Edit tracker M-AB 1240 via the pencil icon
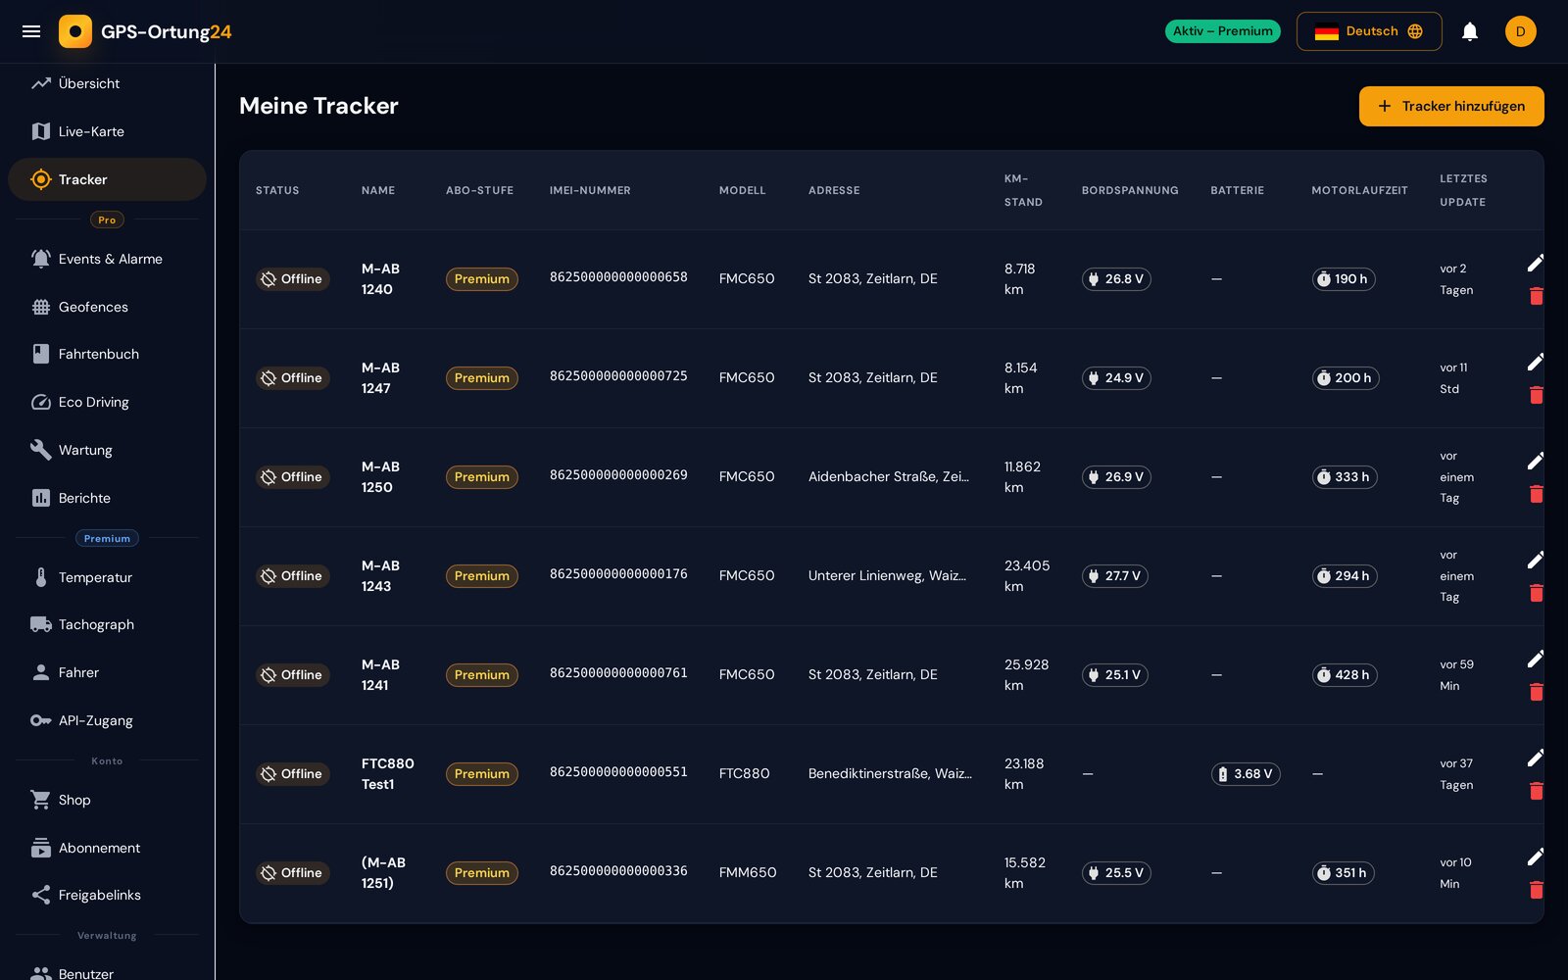Image resolution: width=1568 pixels, height=980 pixels. tap(1536, 263)
